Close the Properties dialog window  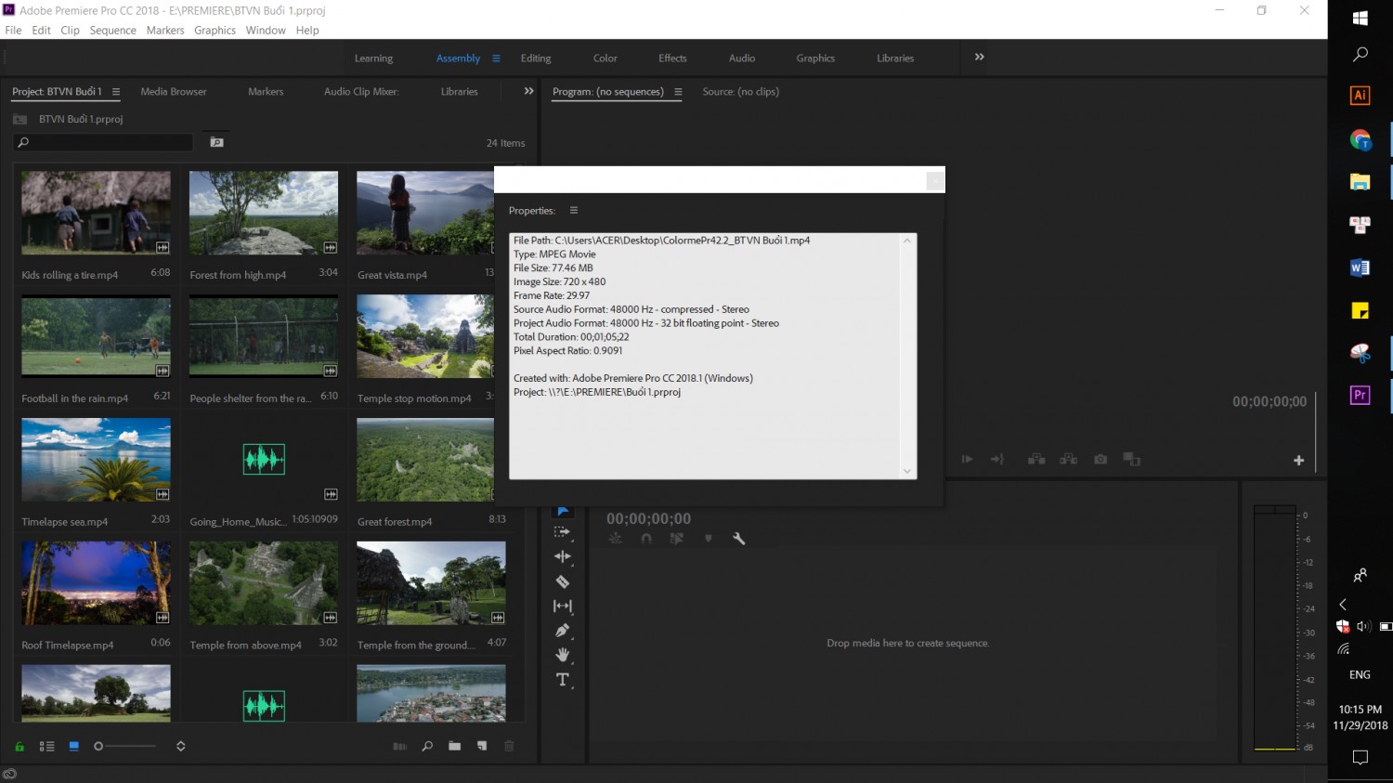tap(935, 181)
